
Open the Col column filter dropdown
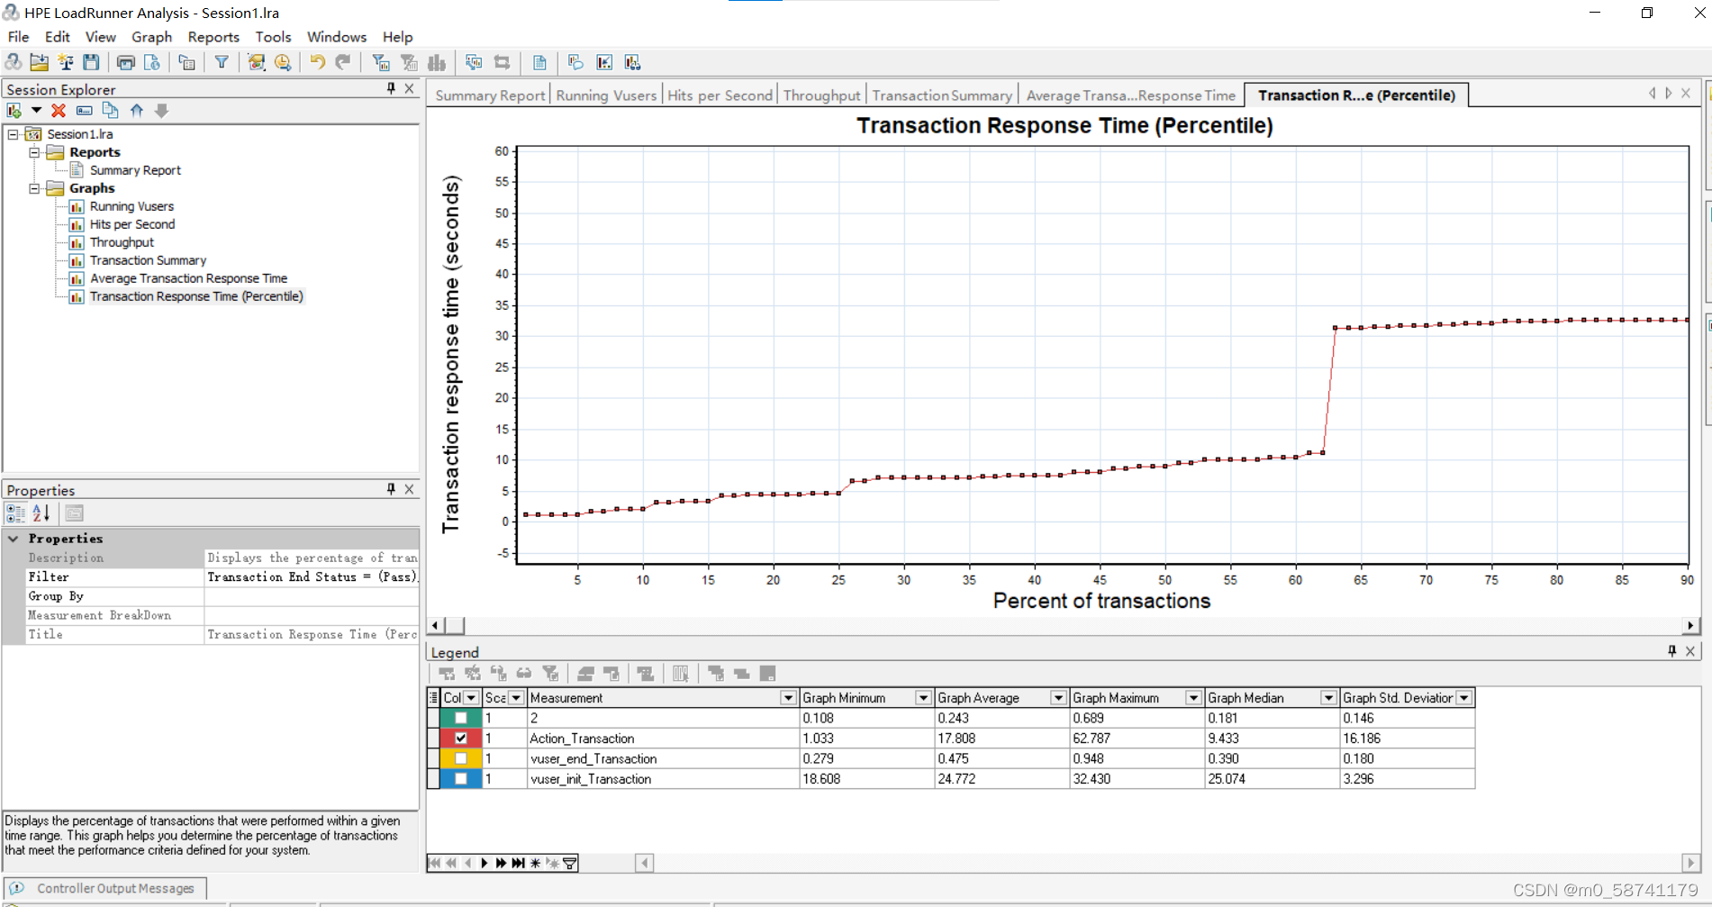coord(471,698)
